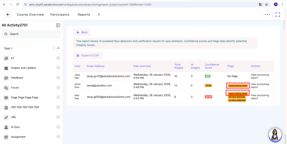Screen dimensions: 287x144
Task: Click the Export to CSV button
Action: (x=87, y=56)
